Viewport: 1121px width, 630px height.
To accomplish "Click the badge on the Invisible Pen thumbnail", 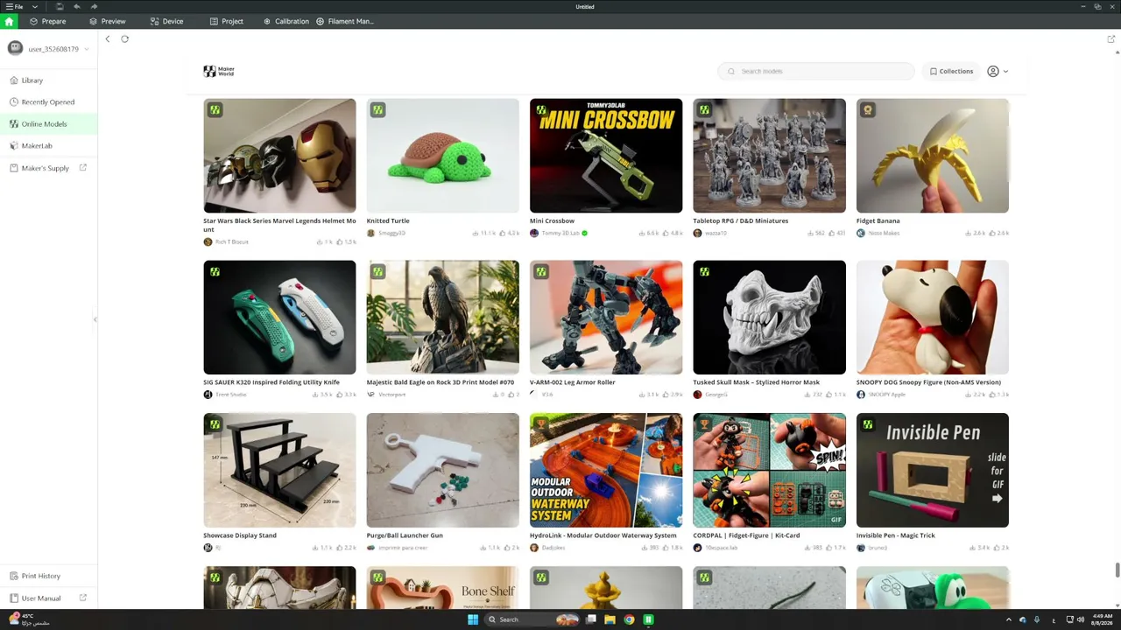I will (867, 424).
